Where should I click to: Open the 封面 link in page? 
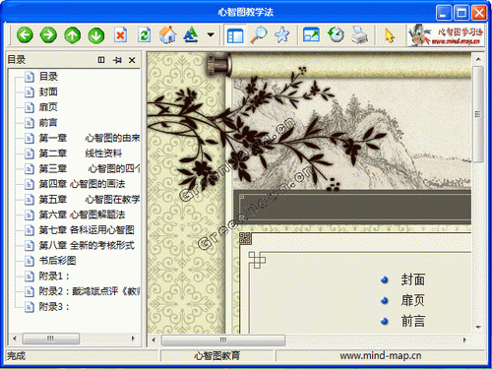412,279
